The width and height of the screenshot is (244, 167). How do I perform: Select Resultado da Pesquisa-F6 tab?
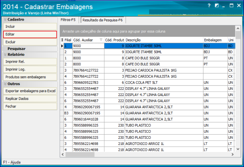pyautogui.click(x=103, y=20)
